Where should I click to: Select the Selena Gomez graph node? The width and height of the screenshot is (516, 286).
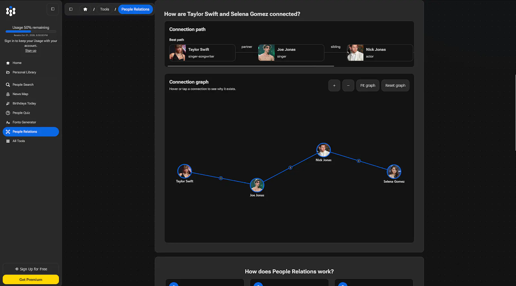click(x=394, y=171)
